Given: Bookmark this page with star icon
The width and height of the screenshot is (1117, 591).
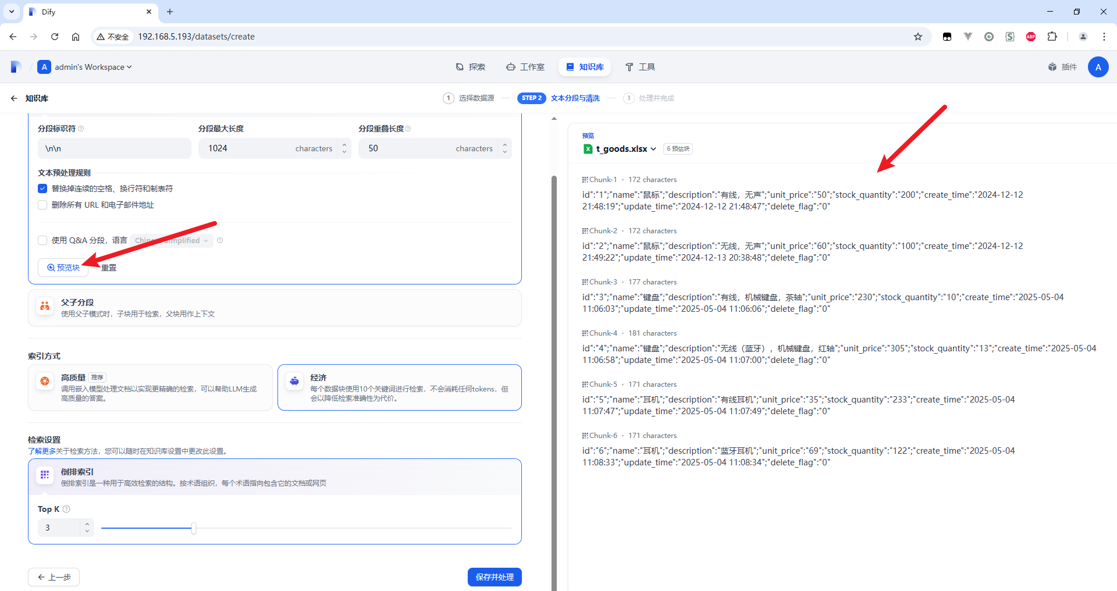Looking at the screenshot, I should 918,37.
